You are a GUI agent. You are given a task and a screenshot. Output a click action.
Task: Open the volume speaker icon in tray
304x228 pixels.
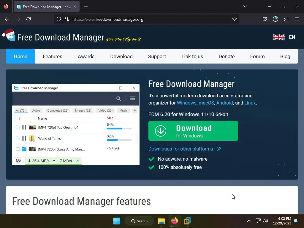[265, 221]
